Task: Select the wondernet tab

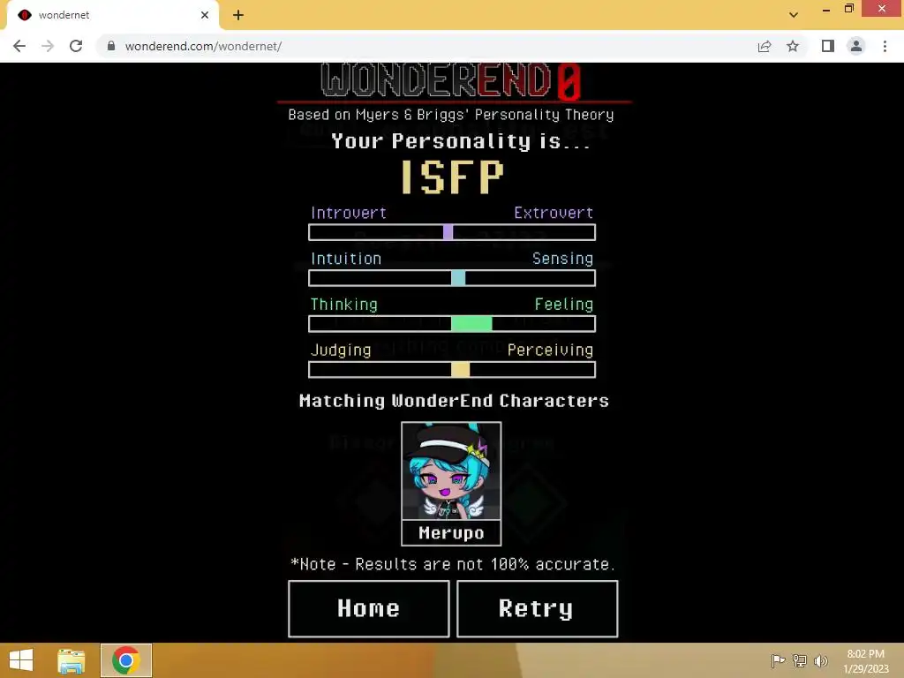Action: click(x=113, y=15)
